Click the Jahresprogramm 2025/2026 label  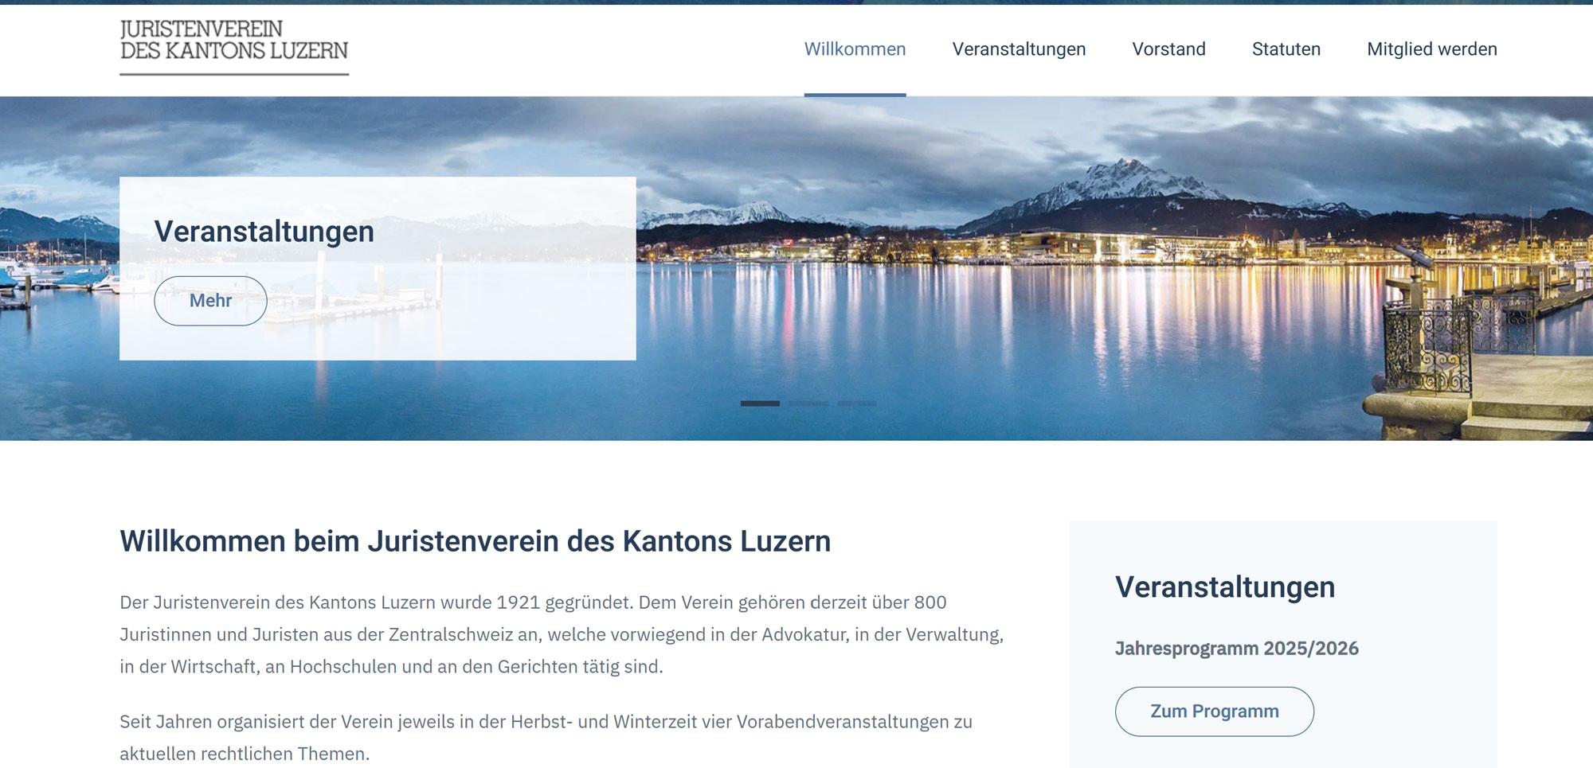pyautogui.click(x=1238, y=647)
